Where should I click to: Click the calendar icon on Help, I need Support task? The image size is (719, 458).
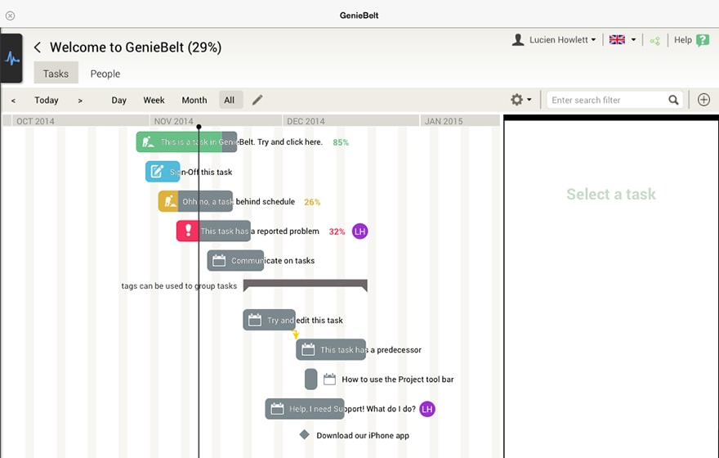(x=277, y=408)
